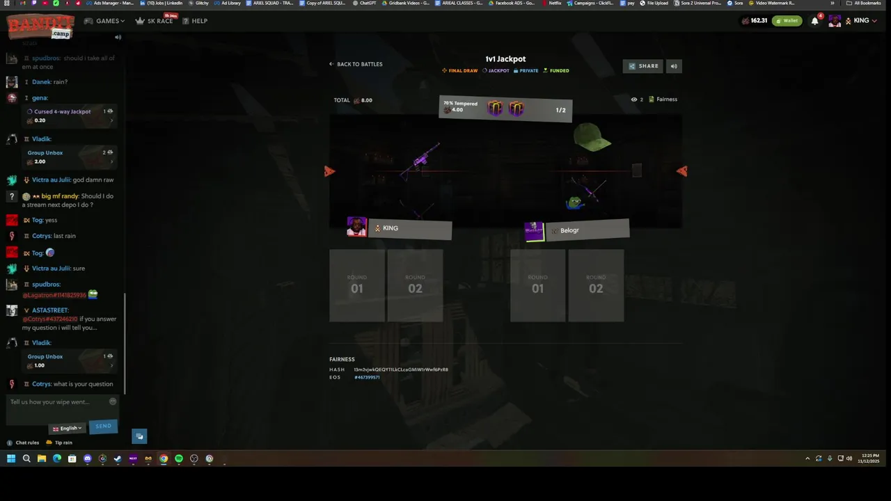891x501 pixels.
Task: Click Tog's emoji in chat
Action: pos(50,253)
